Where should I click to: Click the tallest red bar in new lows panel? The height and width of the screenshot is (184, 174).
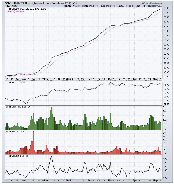point(34,143)
